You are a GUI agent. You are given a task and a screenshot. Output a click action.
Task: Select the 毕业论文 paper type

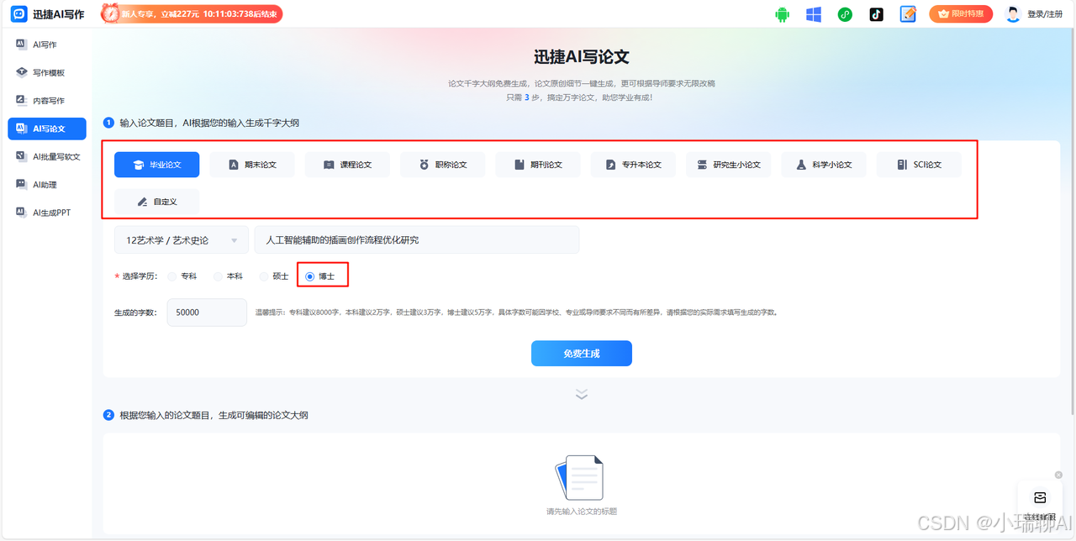[x=157, y=165]
